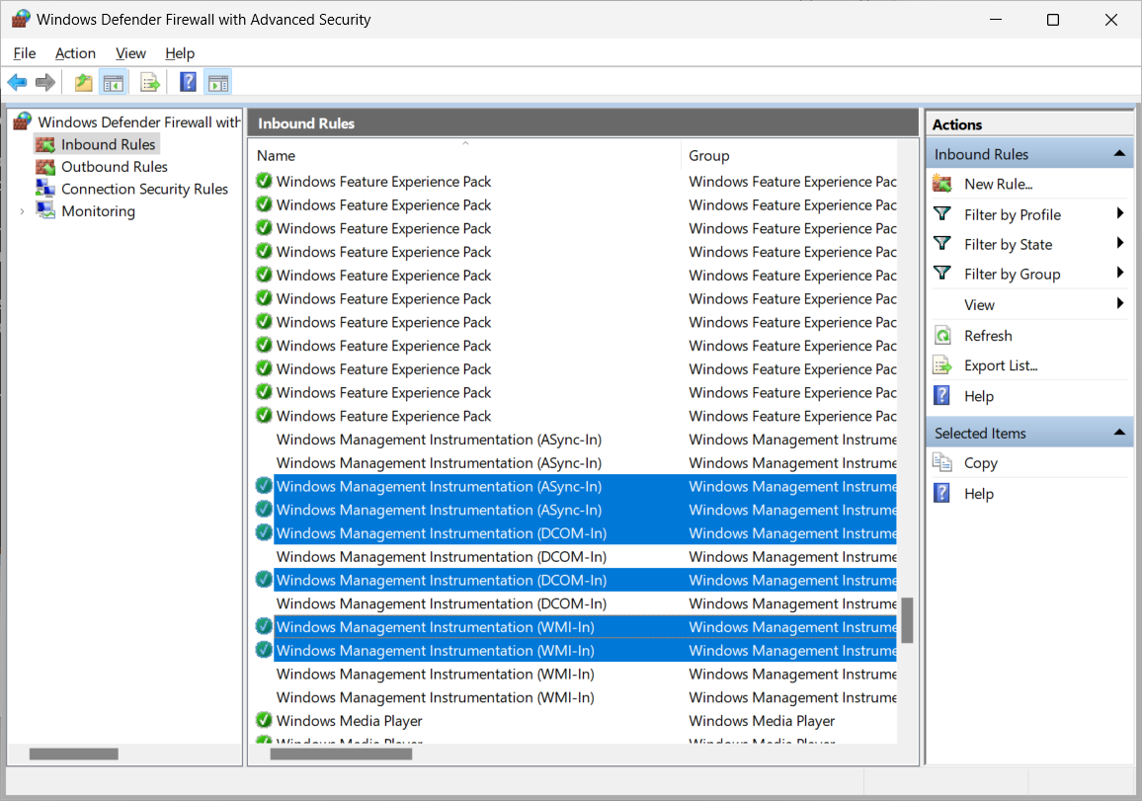Viewport: 1142px width, 801px height.
Task: Click the Up One Level folder icon
Action: pyautogui.click(x=84, y=82)
